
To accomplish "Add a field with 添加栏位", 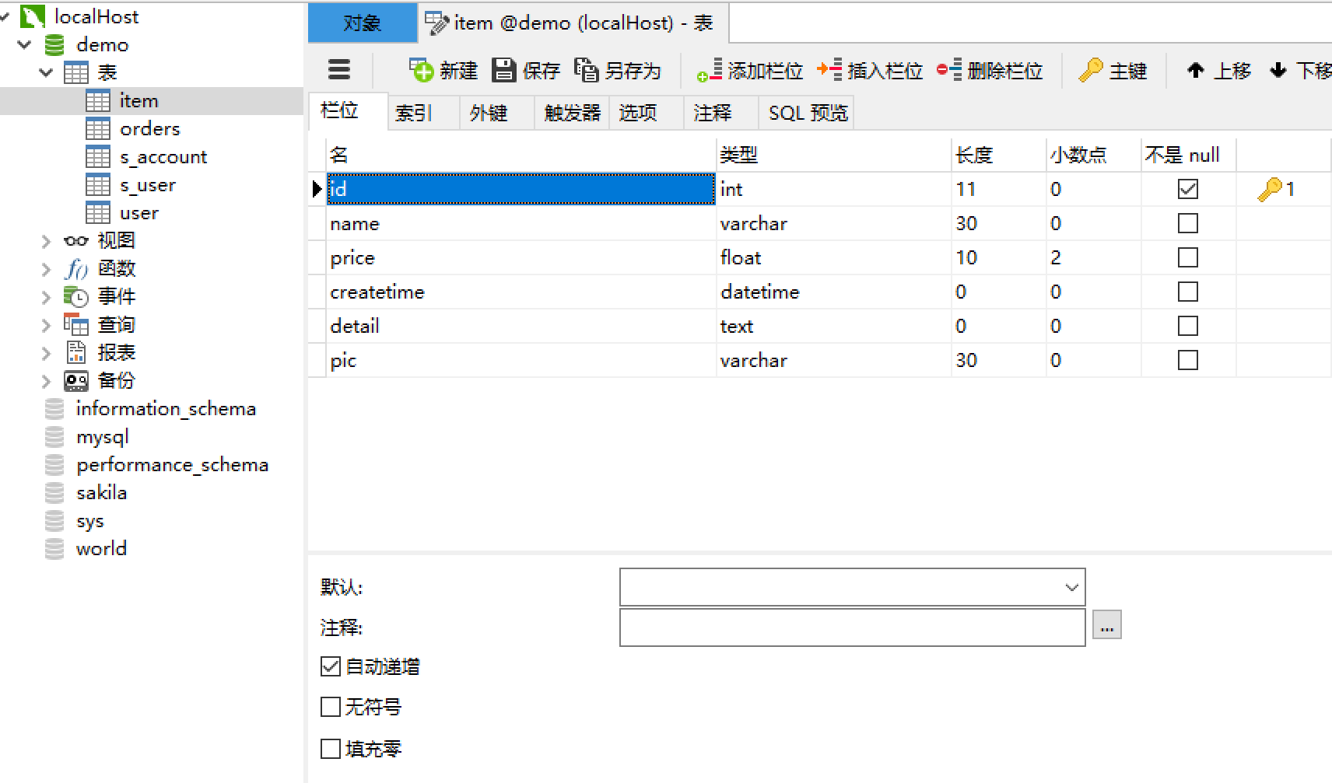I will coord(749,70).
